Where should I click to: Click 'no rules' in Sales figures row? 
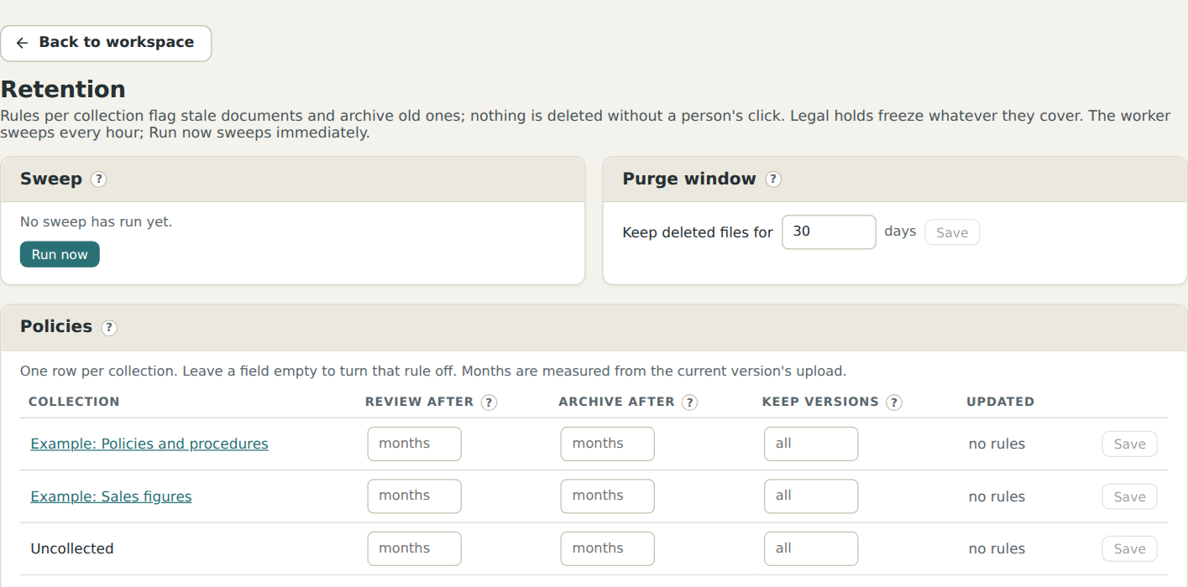[x=997, y=496]
